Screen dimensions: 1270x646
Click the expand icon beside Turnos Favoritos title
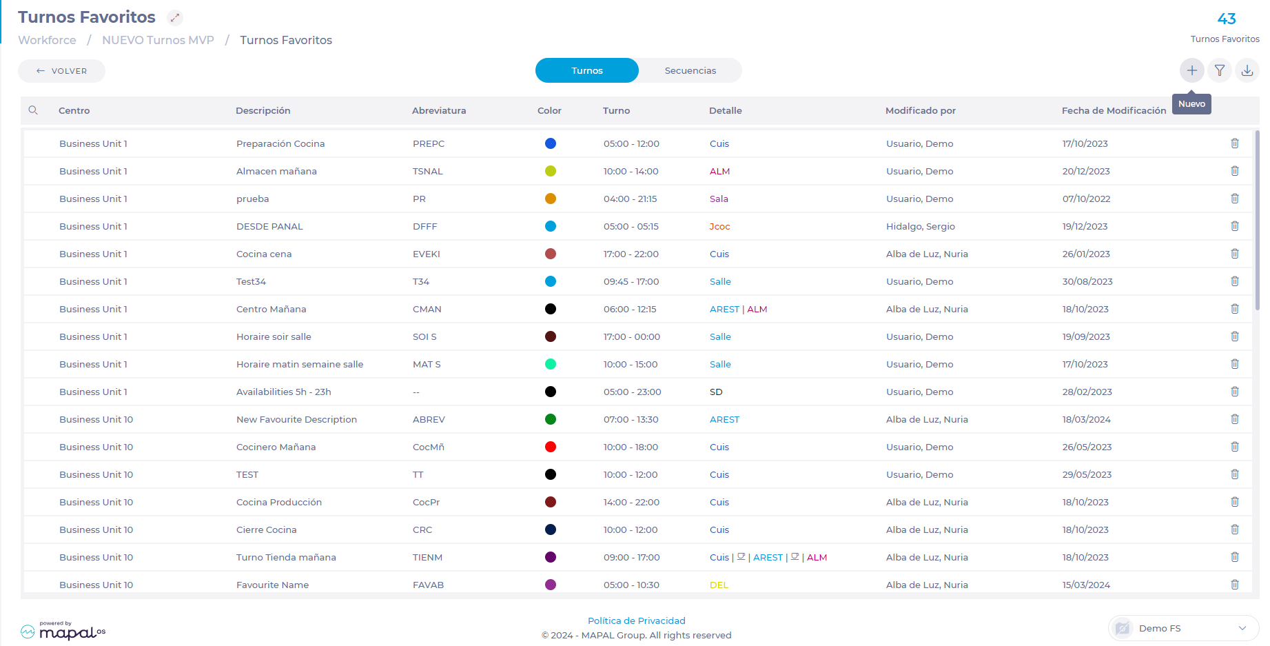pos(175,17)
